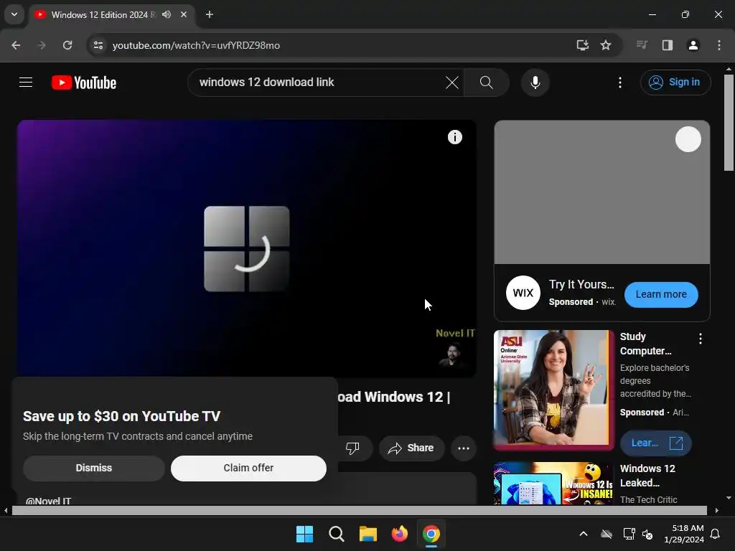The height and width of the screenshot is (551, 735).
Task: Select Chrome in the taskbar
Action: [431, 534]
